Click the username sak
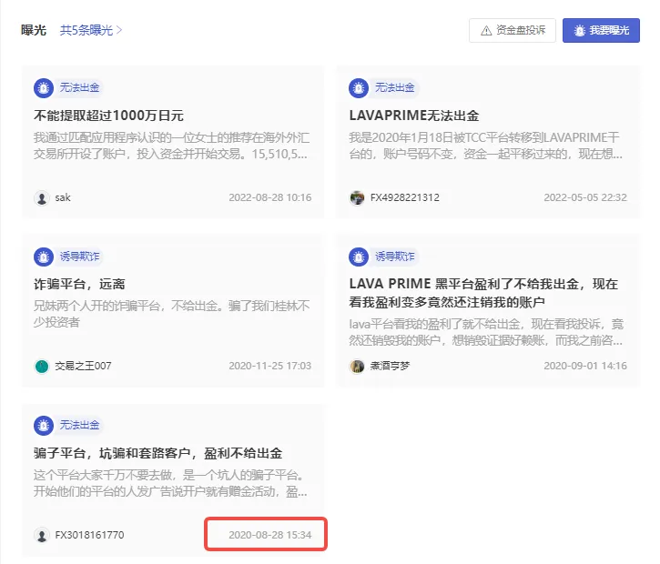660x564 pixels. click(63, 197)
